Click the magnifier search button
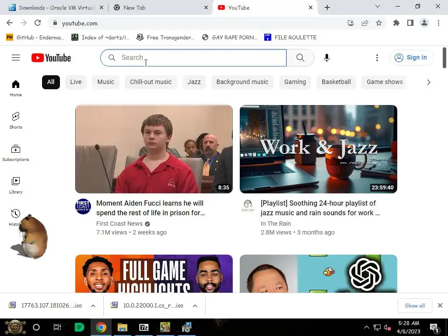The width and height of the screenshot is (448, 336). coord(300,58)
